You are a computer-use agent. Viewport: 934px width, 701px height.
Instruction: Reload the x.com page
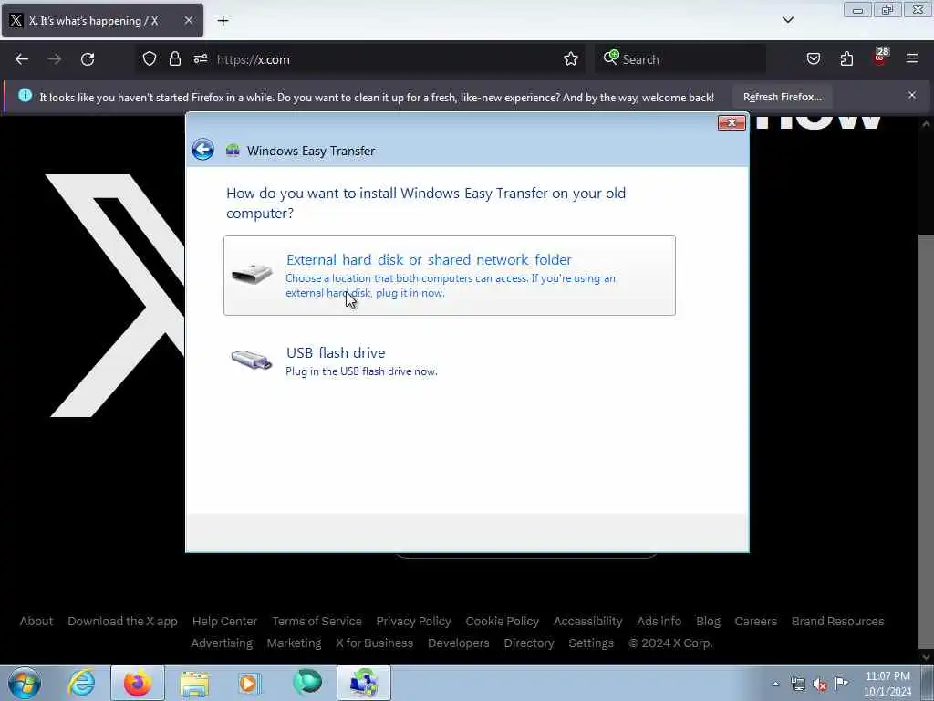[x=88, y=59]
